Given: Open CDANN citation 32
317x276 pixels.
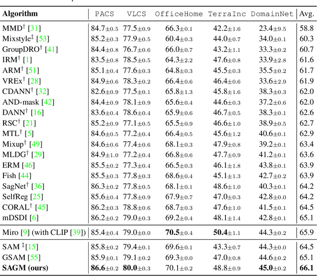Looking at the screenshot, I should tap(42, 92).
